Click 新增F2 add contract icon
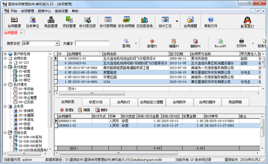This screenshot has height=164, width=268. pos(152,43)
